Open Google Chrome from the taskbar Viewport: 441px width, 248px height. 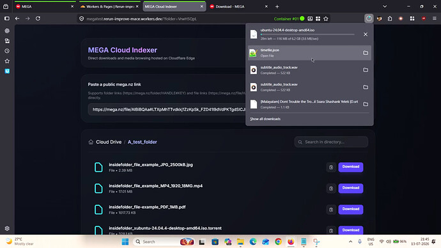click(278, 242)
